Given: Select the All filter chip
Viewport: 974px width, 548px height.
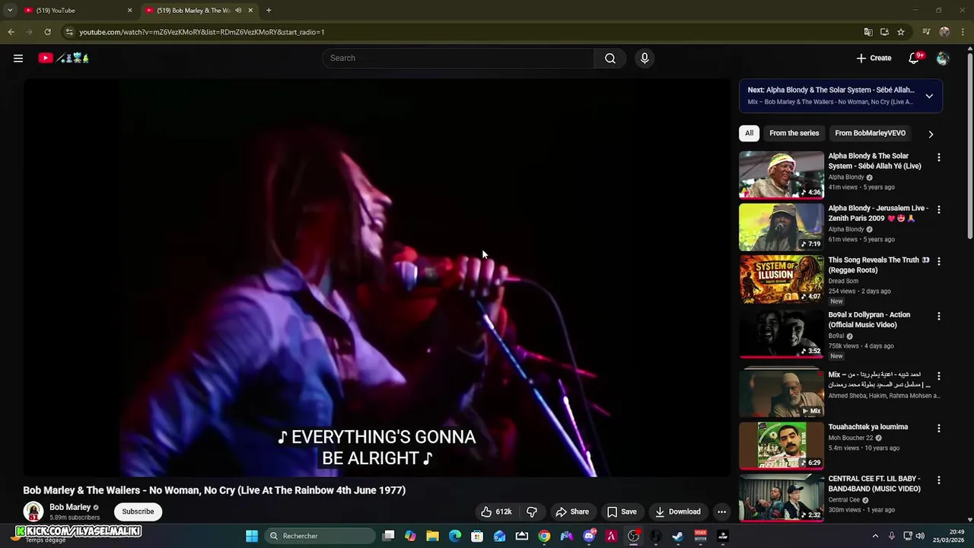Looking at the screenshot, I should [749, 133].
